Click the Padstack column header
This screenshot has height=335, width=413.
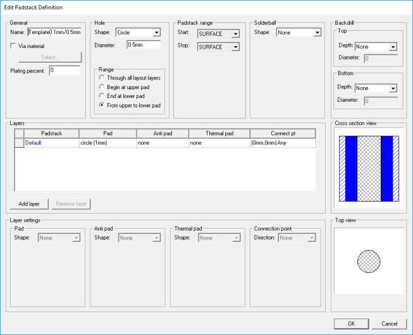pyautogui.click(x=52, y=133)
